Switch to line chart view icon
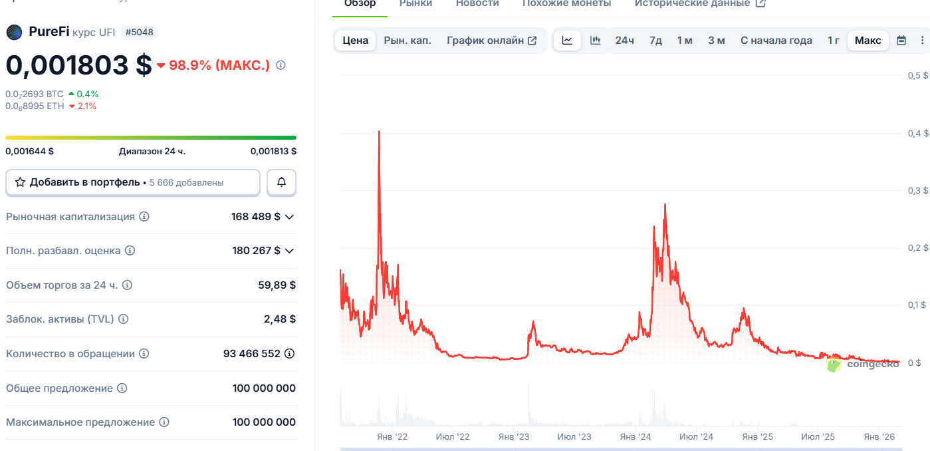930x451 pixels. [x=567, y=41]
